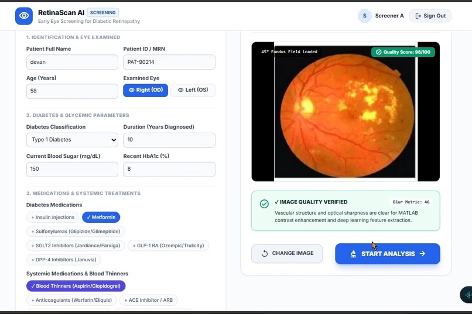Click the Age (Years) input

point(72,91)
